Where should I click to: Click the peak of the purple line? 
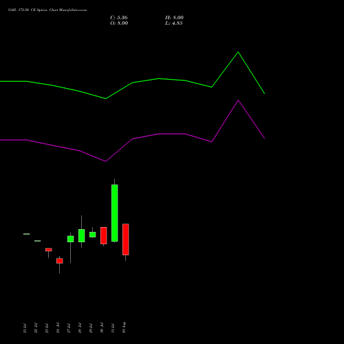point(238,100)
